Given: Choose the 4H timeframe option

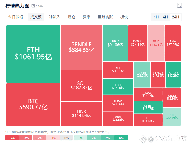Looking at the screenshot, I should (165, 17).
